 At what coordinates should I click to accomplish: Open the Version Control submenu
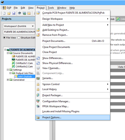point(73,84)
